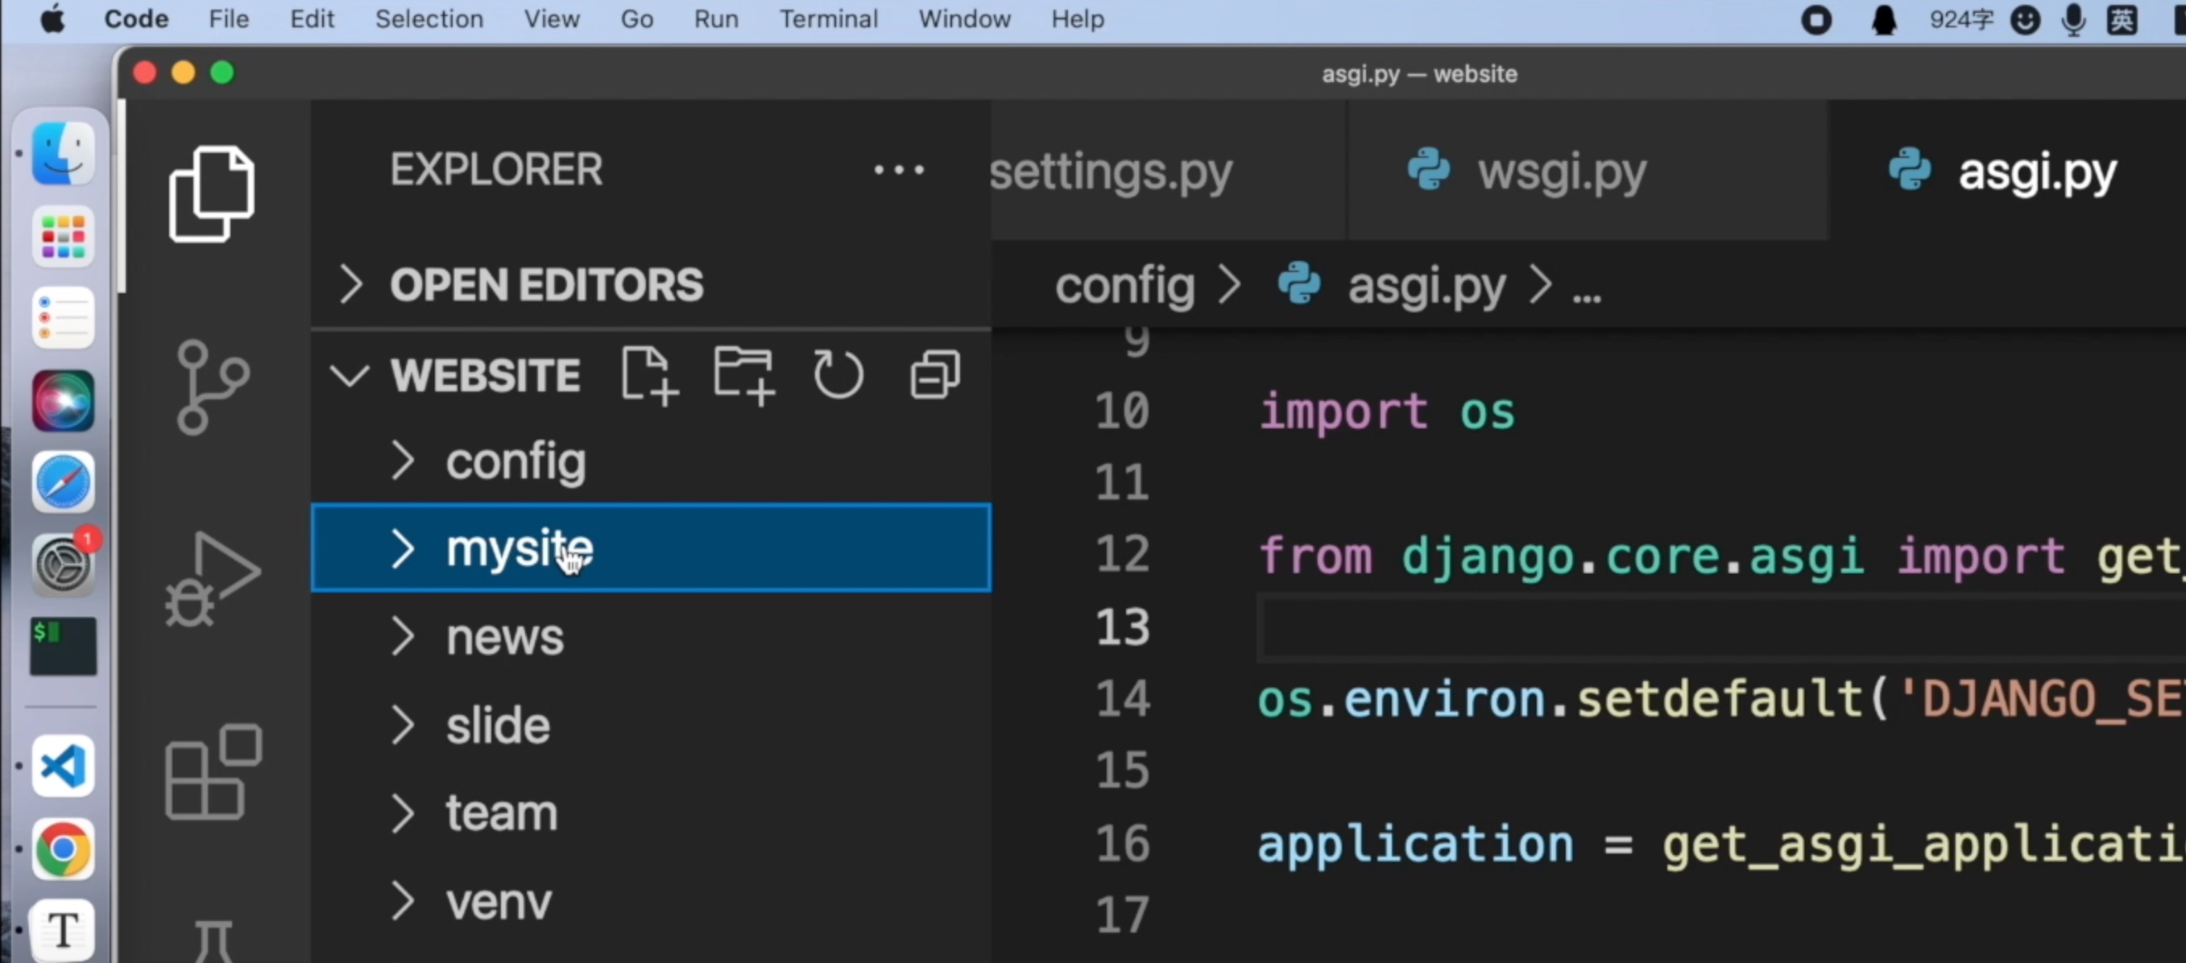This screenshot has width=2186, height=963.
Task: Collapse all folders in explorer
Action: (x=934, y=374)
